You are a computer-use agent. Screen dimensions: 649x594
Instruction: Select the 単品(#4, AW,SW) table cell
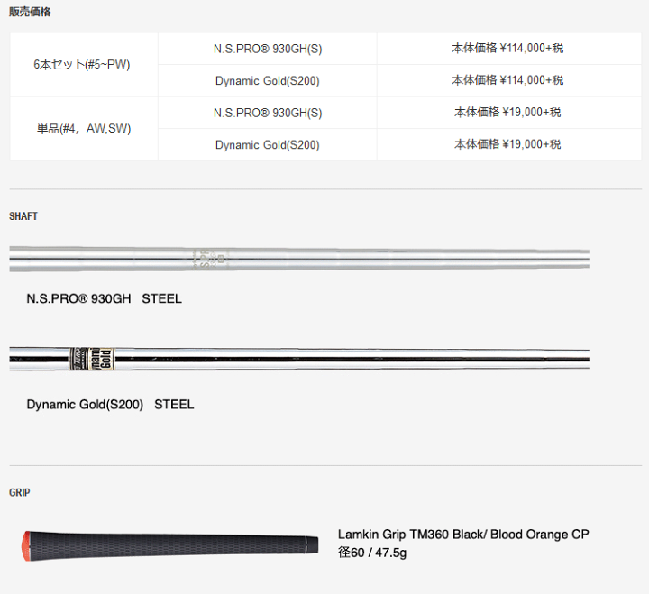(x=84, y=129)
